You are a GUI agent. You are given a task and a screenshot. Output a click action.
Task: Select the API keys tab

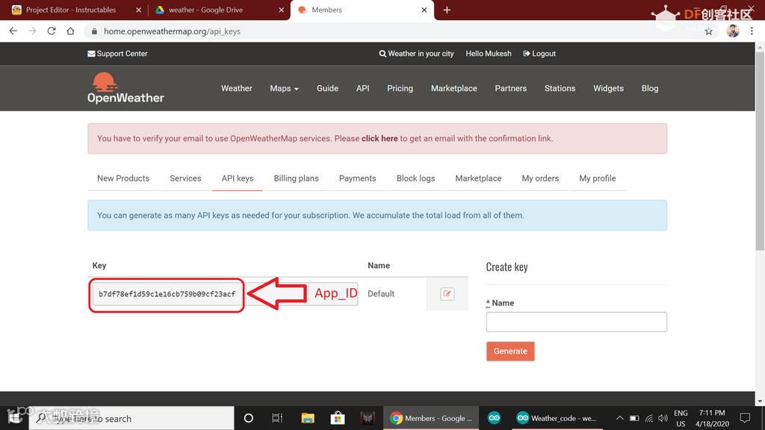238,178
